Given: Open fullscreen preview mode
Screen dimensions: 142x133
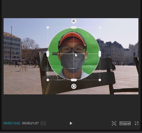Looking at the screenshot, I should coord(137,123).
